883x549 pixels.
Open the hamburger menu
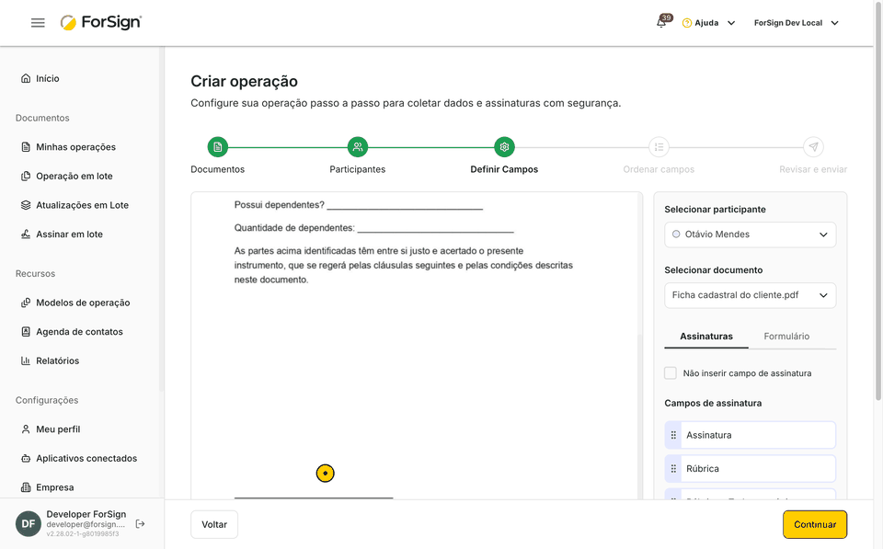point(38,22)
